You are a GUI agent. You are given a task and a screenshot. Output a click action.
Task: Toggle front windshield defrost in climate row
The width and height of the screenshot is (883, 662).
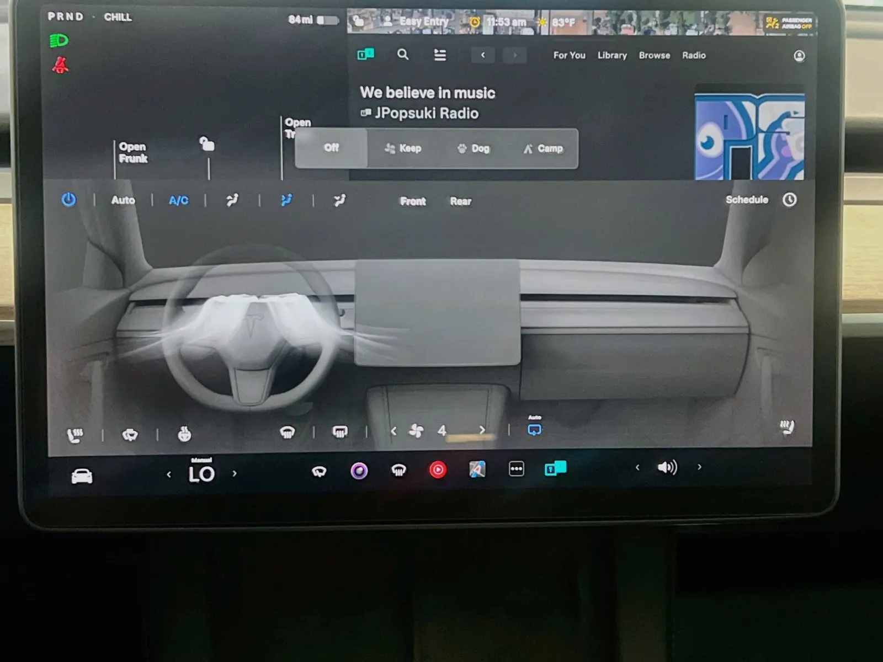(x=287, y=433)
